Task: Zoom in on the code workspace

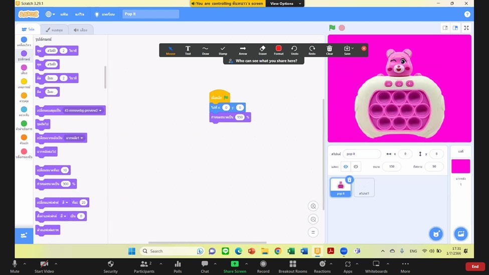Action: click(x=313, y=206)
